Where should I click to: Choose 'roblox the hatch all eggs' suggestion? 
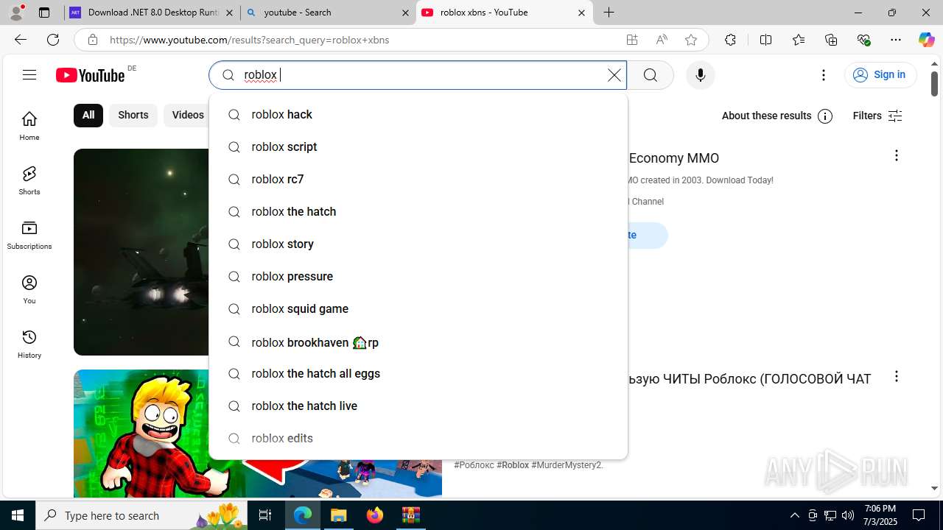(x=418, y=373)
